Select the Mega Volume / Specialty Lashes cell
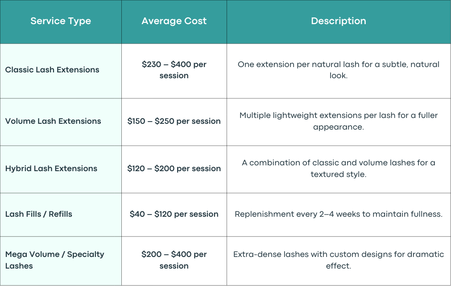This screenshot has height=286, width=451. coord(61,261)
